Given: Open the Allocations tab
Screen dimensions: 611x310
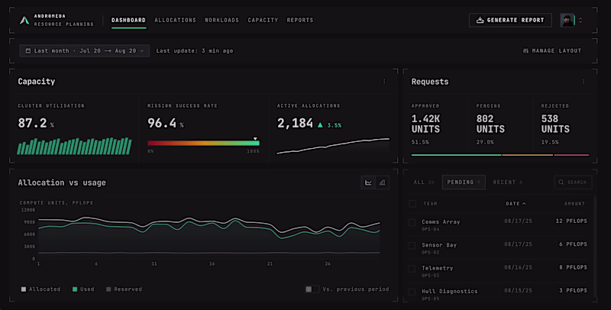Looking at the screenshot, I should (176, 21).
